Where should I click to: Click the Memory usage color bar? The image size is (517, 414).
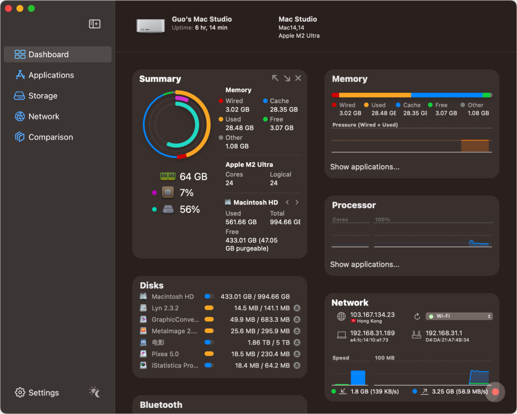412,95
